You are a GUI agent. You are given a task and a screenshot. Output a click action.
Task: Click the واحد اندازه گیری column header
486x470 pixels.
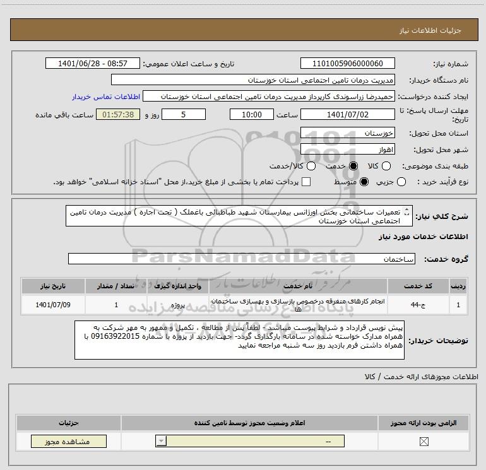click(x=178, y=286)
